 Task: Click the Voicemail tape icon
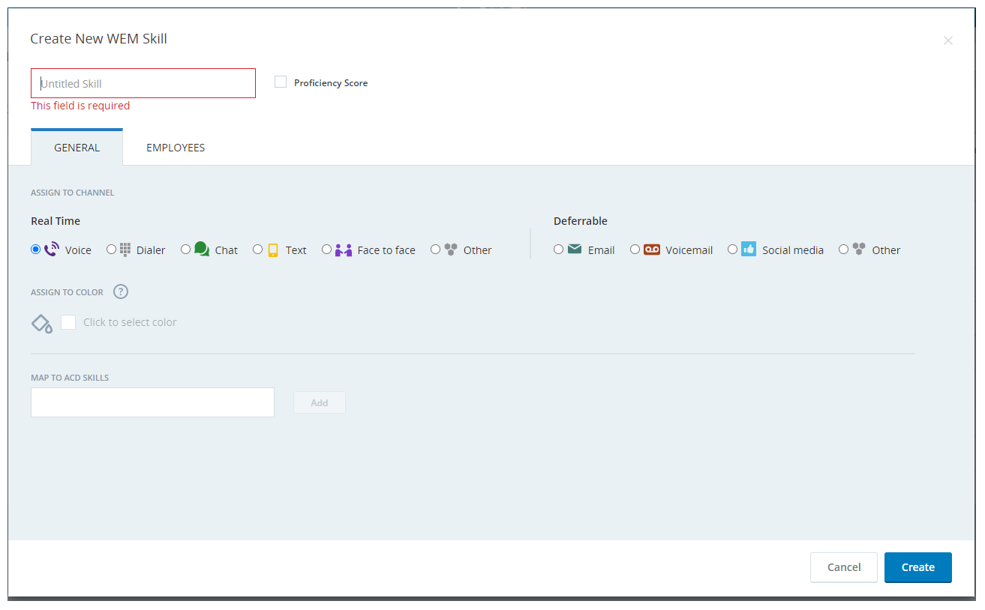(x=652, y=250)
